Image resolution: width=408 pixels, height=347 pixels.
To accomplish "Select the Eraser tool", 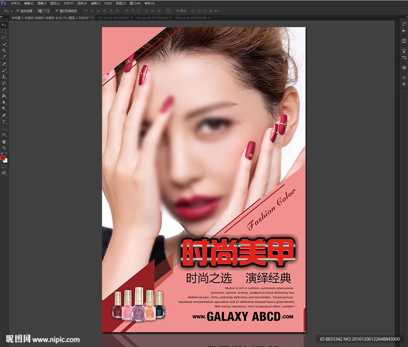I will 4,89.
